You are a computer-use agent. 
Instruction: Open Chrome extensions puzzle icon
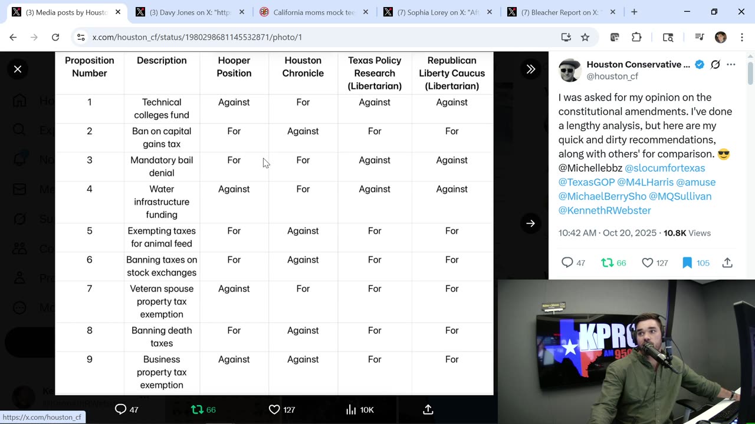coord(636,37)
